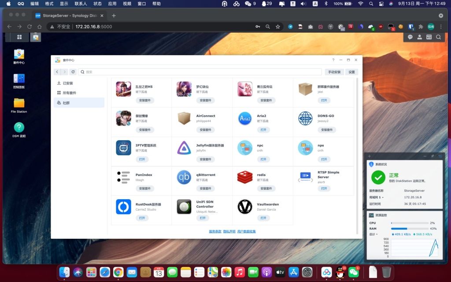The height and width of the screenshot is (282, 451).
Task: Click the package list scrollbar
Action: (357, 156)
